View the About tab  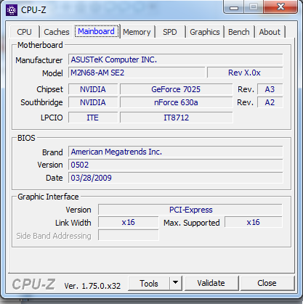[270, 32]
